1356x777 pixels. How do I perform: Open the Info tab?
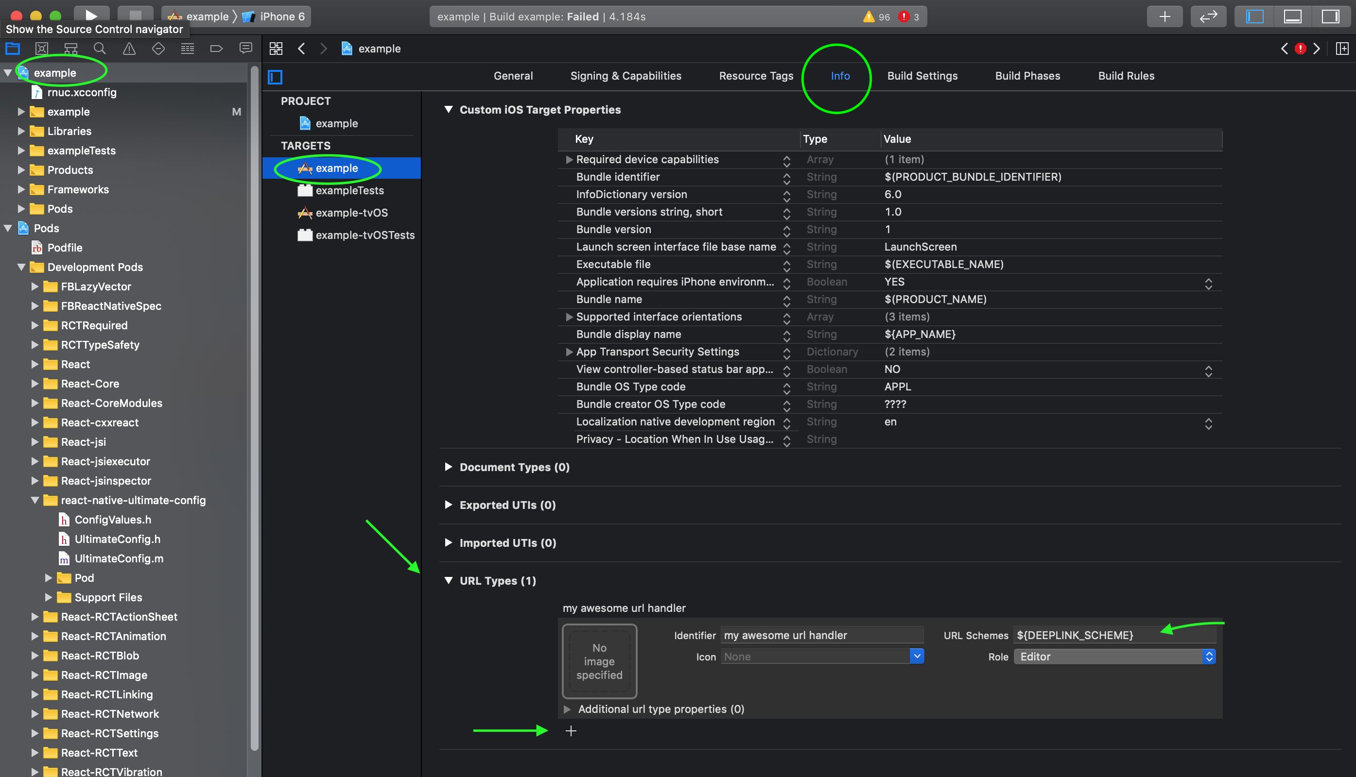[x=840, y=76]
